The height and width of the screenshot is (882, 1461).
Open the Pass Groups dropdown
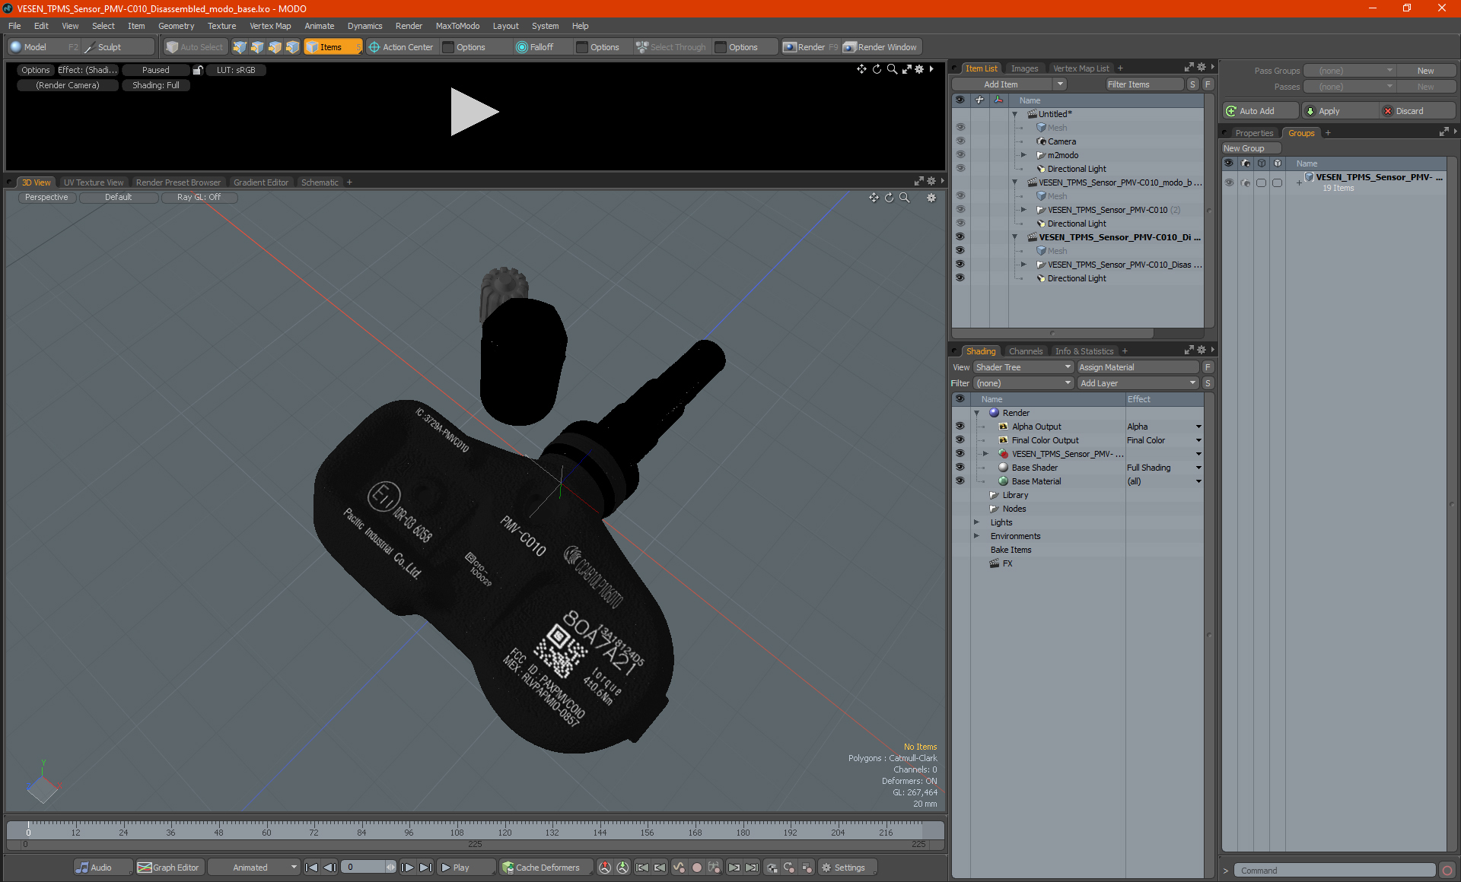point(1349,71)
